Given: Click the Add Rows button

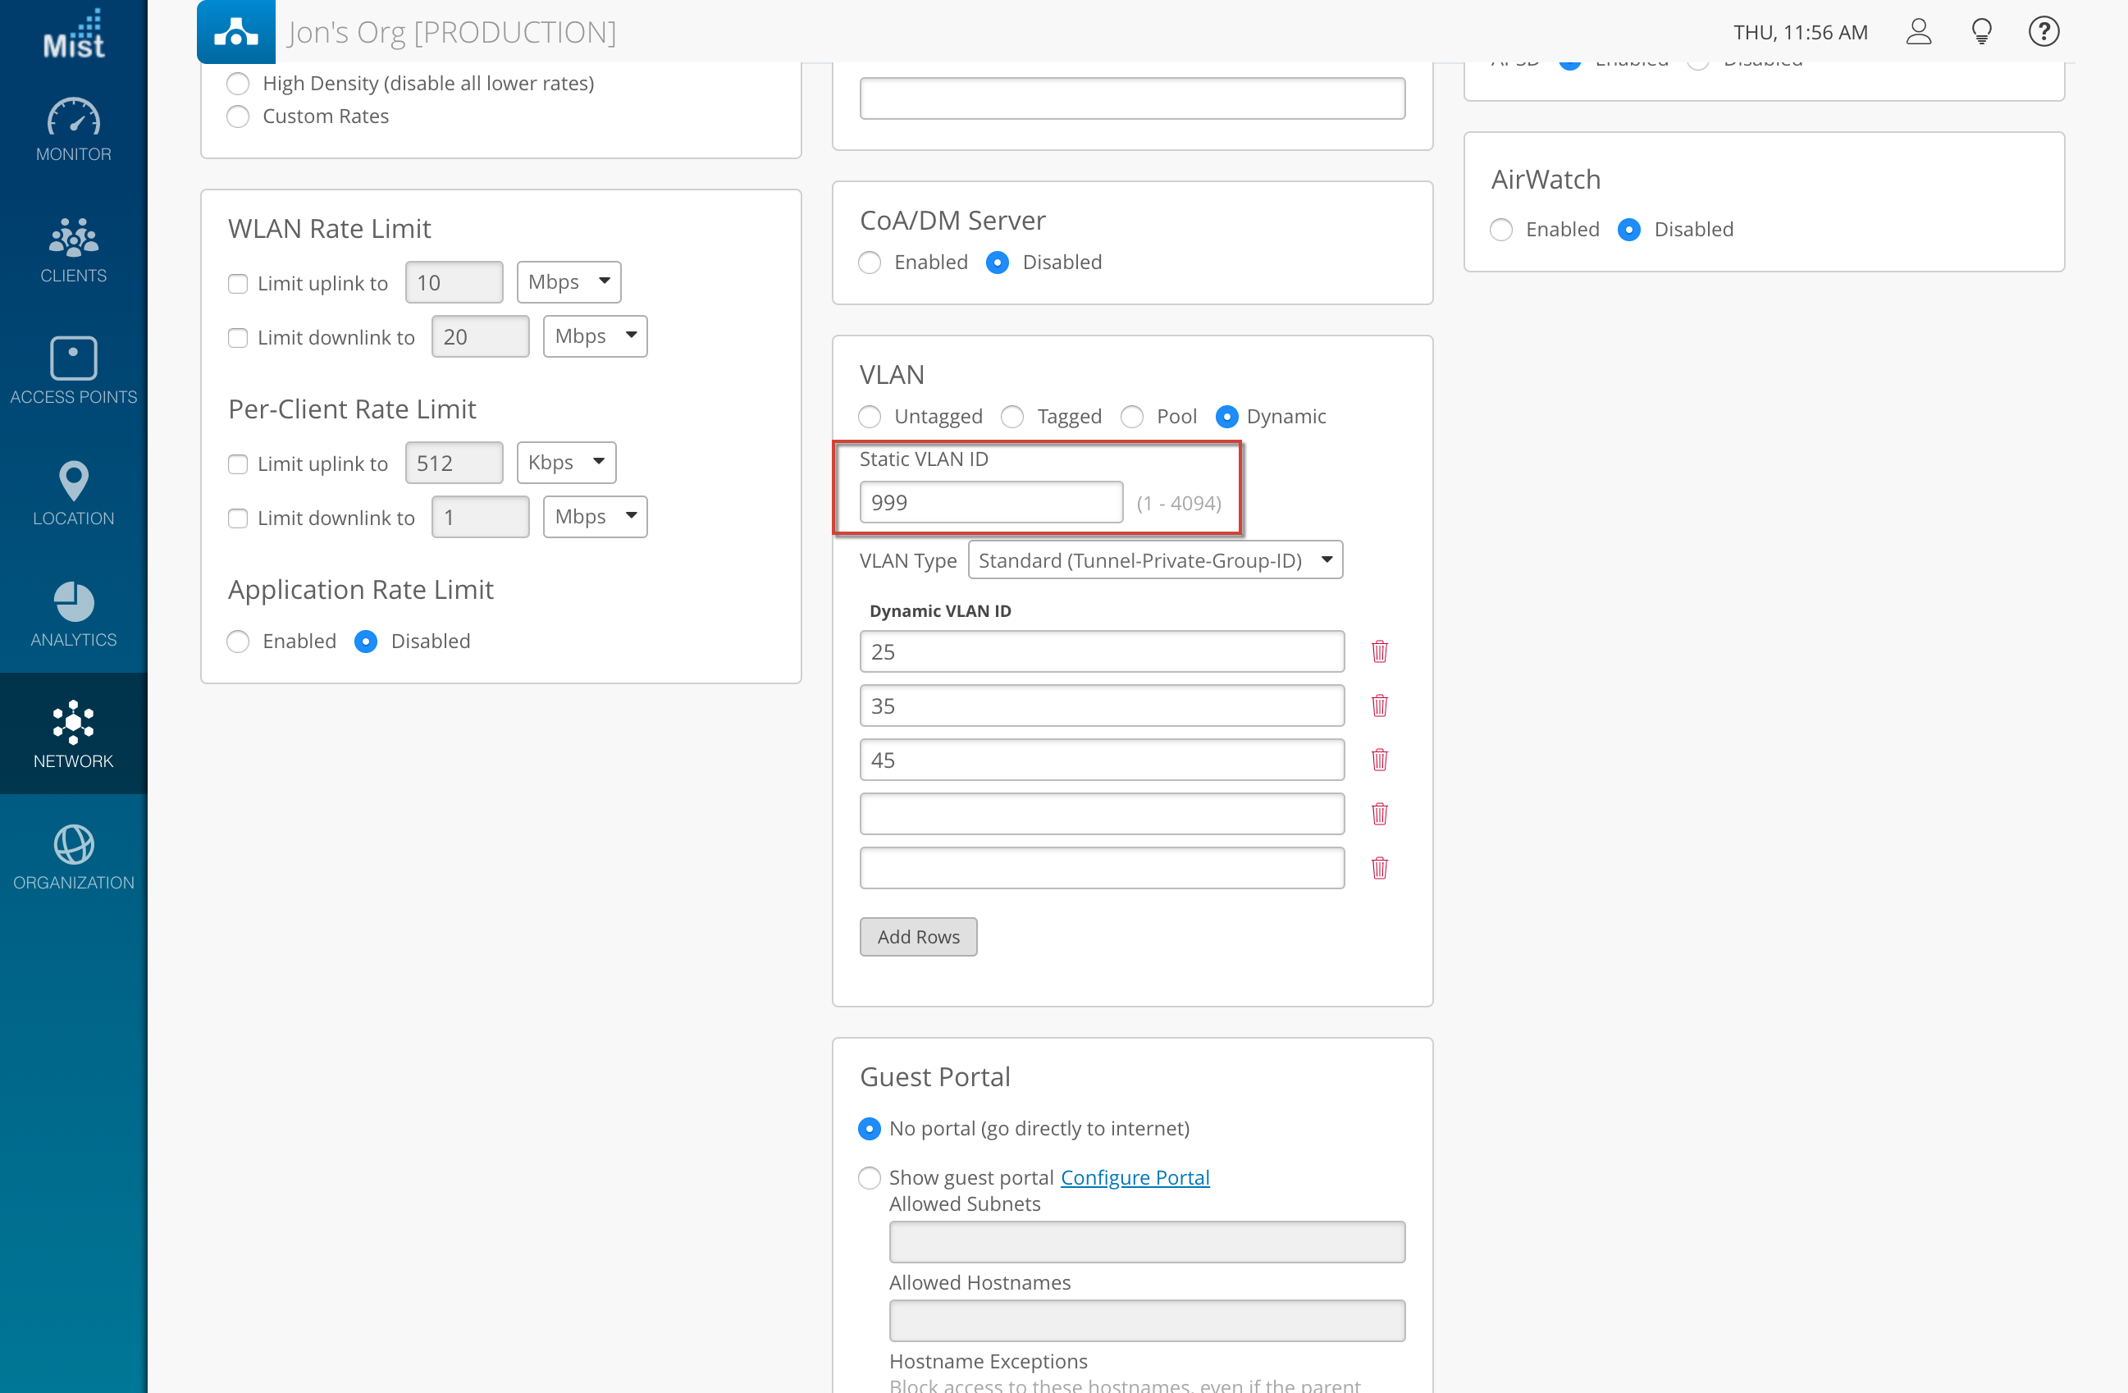Looking at the screenshot, I should point(917,937).
